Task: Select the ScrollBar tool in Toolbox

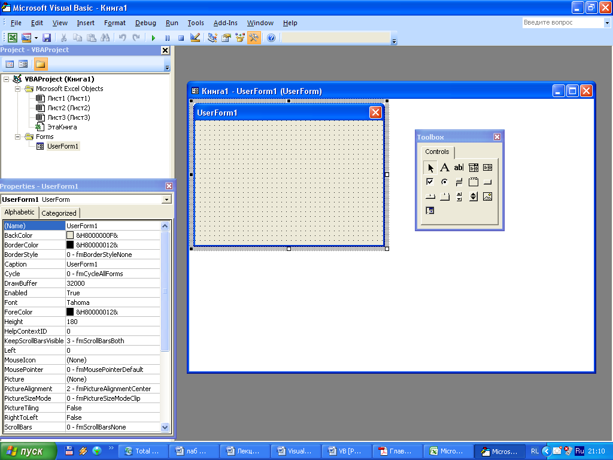Action: pos(459,196)
